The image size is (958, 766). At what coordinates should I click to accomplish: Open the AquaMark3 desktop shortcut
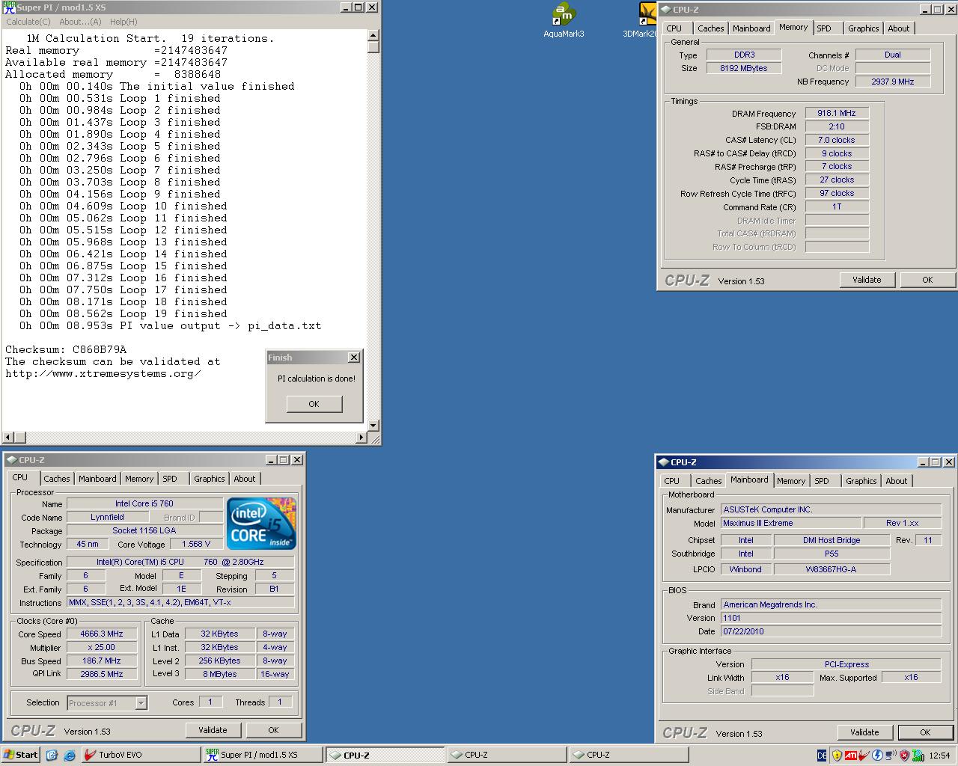click(x=564, y=20)
